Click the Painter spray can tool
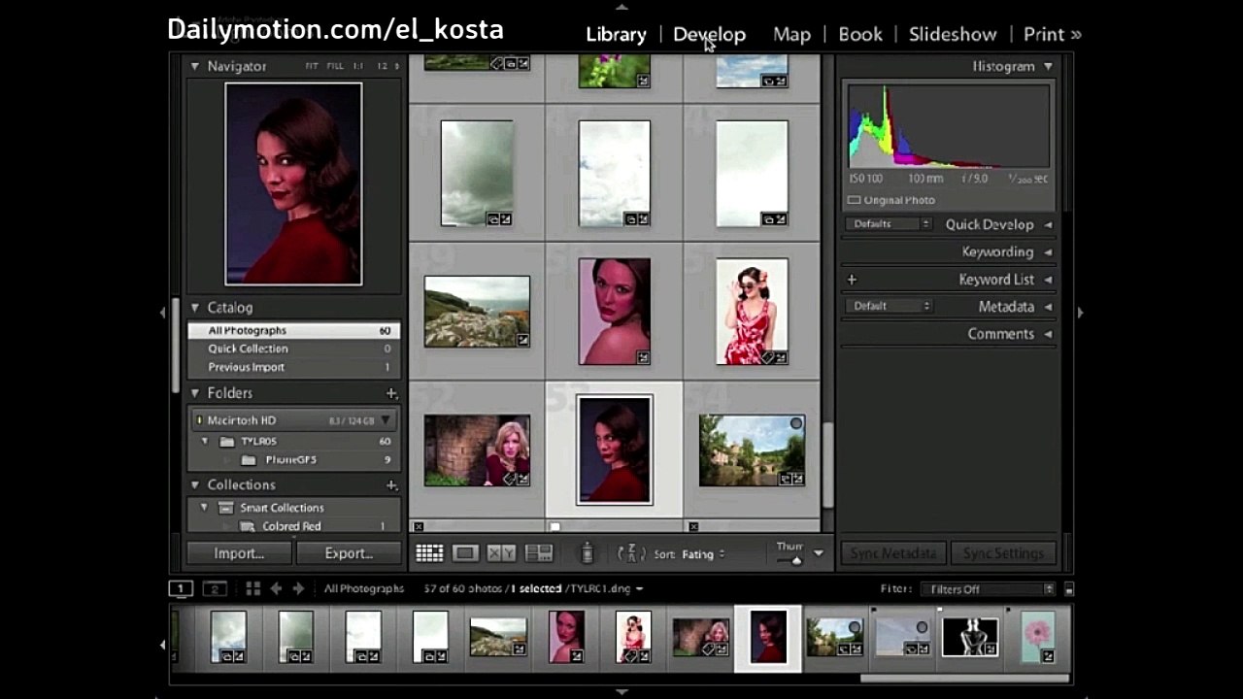The image size is (1243, 699). pos(587,553)
